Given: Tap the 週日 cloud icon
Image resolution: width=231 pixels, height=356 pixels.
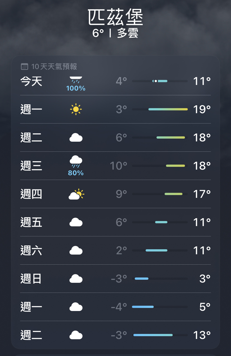Looking at the screenshot, I should [x=76, y=279].
